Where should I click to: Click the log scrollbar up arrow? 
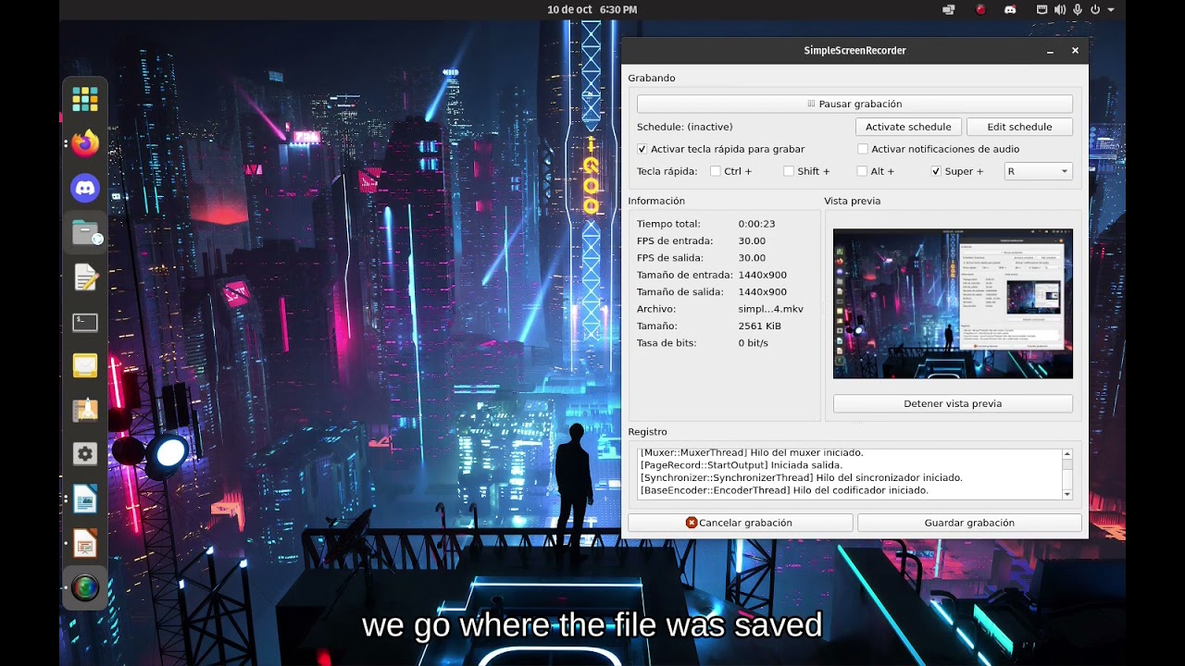pos(1066,454)
